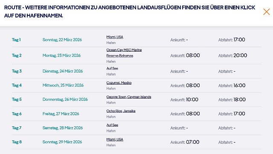The image size is (273, 154).
Task: Click Abfahrt 20:00 for Ocean Cay
Action: coord(232,55)
